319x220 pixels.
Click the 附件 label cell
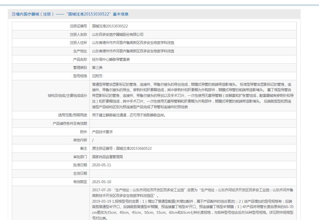point(51,132)
